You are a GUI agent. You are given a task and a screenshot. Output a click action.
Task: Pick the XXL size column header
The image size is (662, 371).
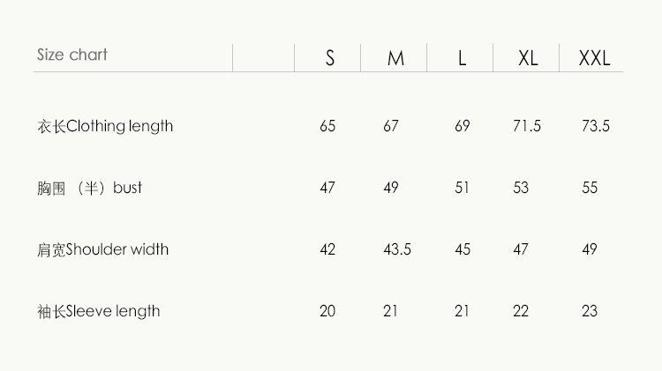pos(594,59)
